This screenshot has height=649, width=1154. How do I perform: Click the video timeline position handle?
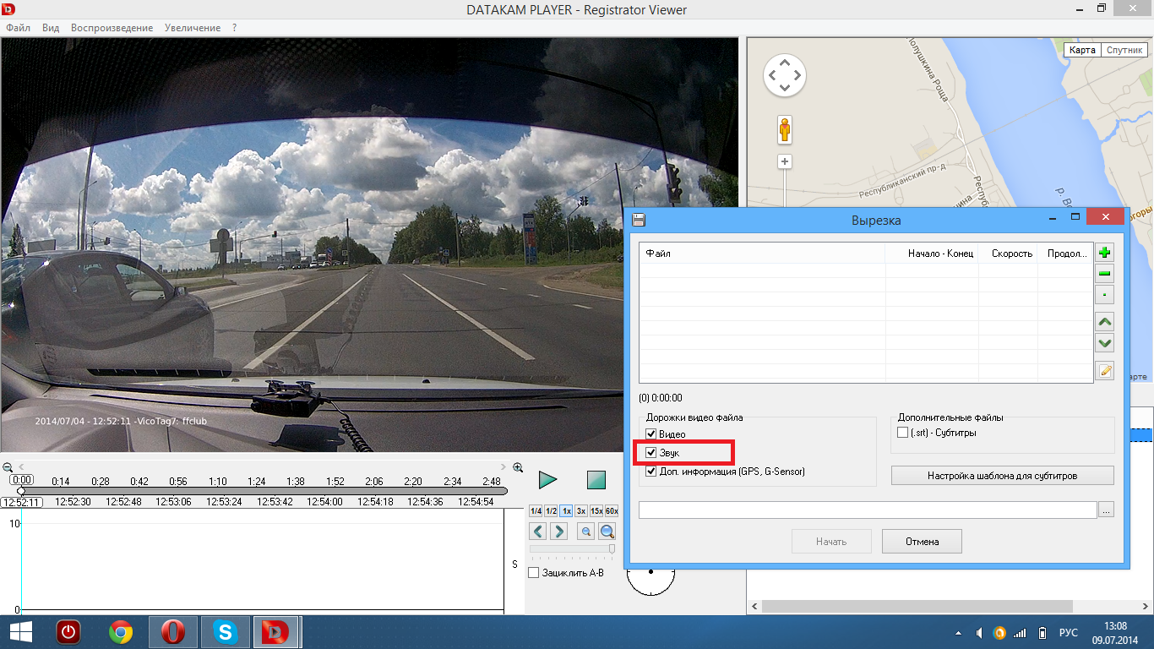pyautogui.click(x=21, y=491)
